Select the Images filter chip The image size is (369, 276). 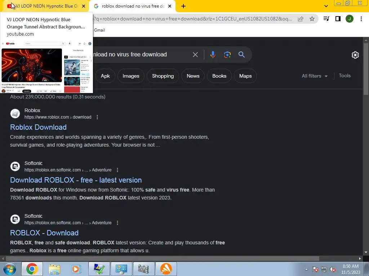pos(131,76)
